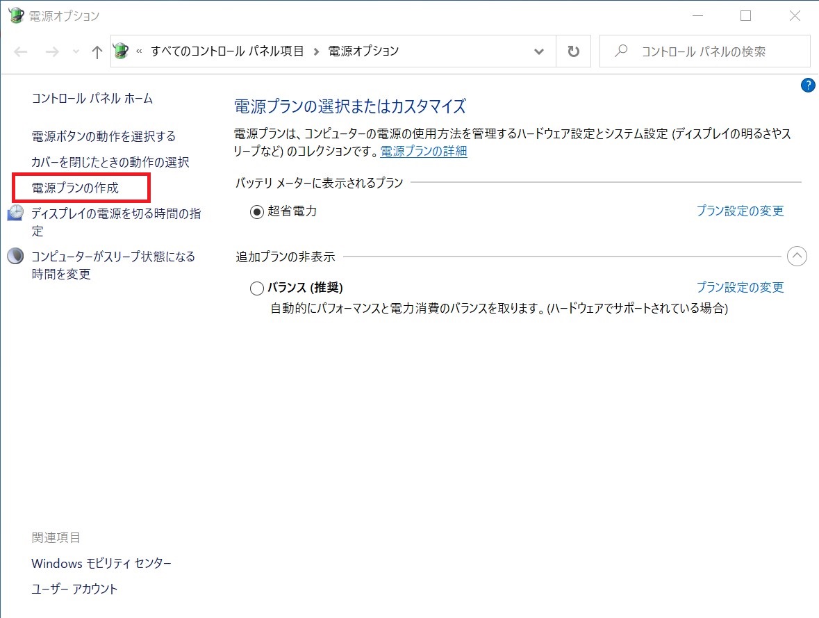Click the clock icon beside display power setting

click(x=15, y=213)
